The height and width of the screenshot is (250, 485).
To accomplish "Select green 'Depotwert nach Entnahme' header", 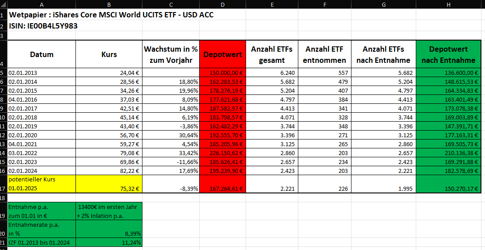I will [x=448, y=54].
